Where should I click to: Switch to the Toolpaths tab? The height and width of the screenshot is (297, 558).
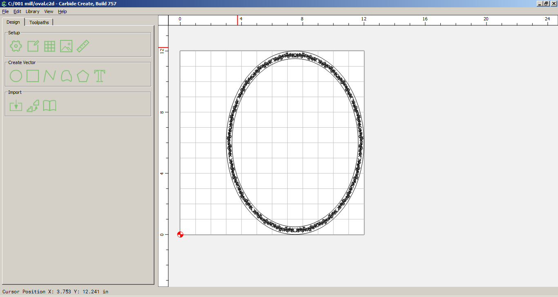click(39, 22)
